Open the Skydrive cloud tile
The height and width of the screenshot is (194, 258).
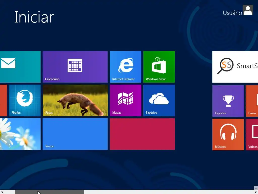click(x=159, y=101)
